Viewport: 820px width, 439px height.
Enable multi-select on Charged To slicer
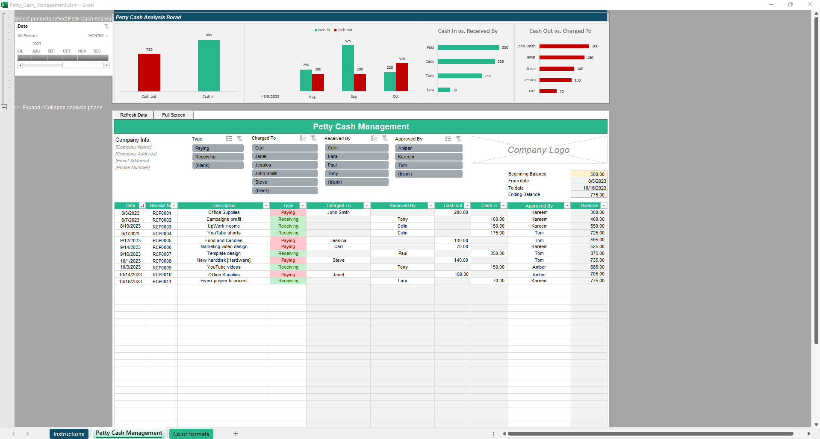303,138
